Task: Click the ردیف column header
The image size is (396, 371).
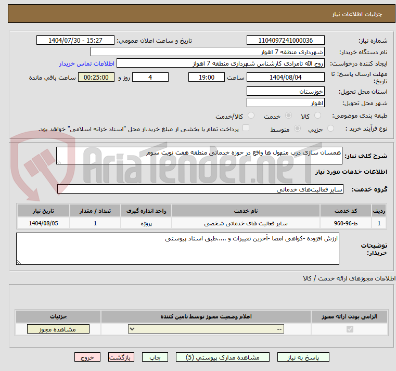Action: coord(379,211)
